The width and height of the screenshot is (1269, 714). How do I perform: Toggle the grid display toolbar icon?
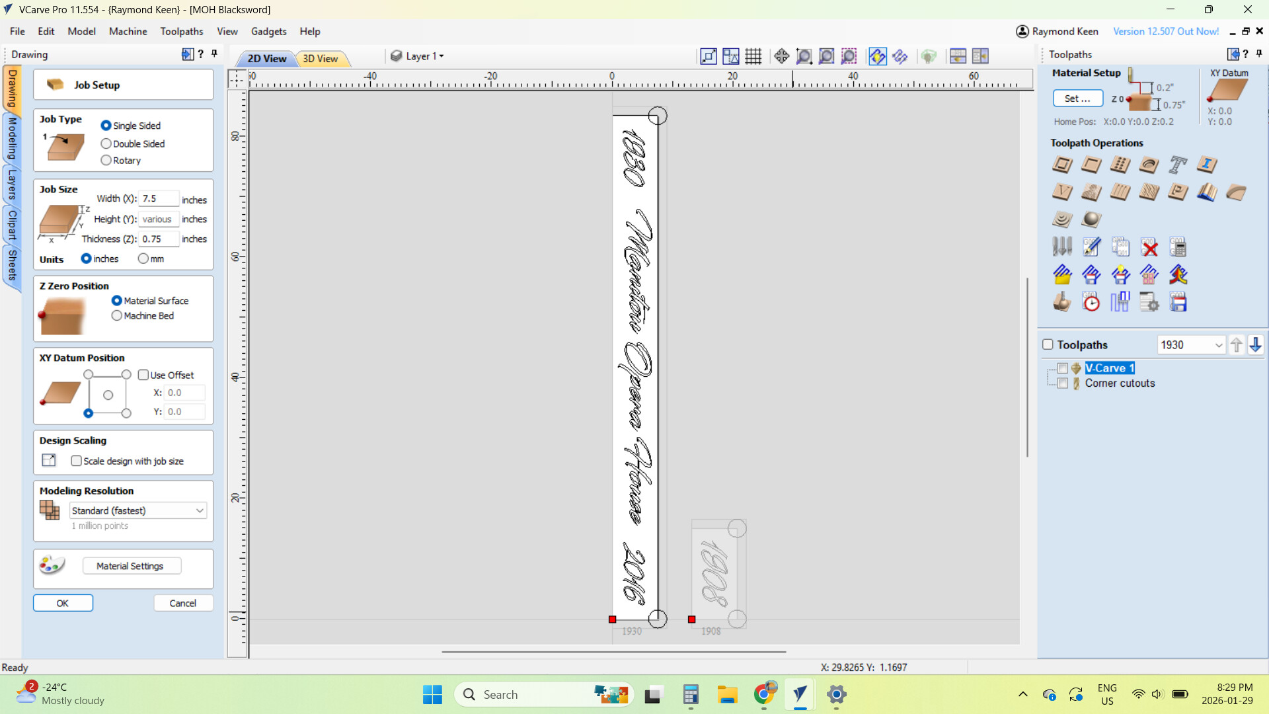click(753, 56)
